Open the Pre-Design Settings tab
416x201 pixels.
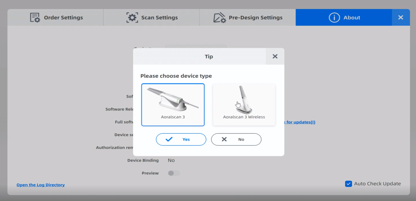point(248,18)
